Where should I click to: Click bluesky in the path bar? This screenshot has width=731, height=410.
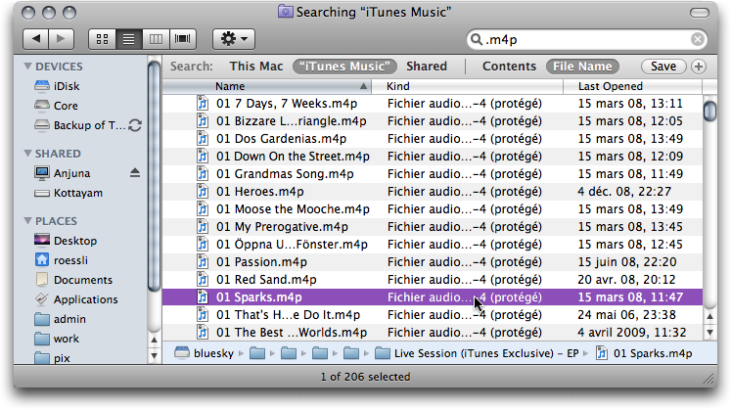[205, 353]
